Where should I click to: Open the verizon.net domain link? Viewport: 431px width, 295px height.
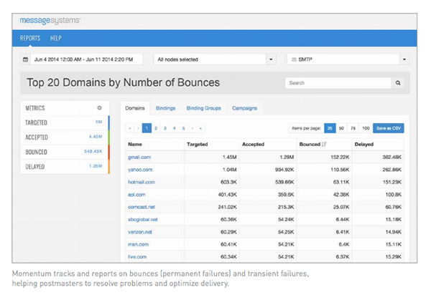coord(140,232)
